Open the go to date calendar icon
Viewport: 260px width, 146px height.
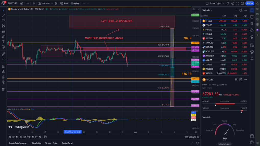45,137
